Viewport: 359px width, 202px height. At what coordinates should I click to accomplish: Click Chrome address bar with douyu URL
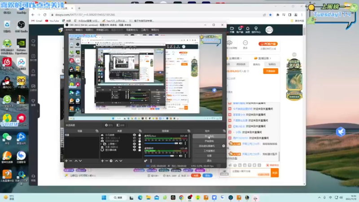click(x=156, y=15)
